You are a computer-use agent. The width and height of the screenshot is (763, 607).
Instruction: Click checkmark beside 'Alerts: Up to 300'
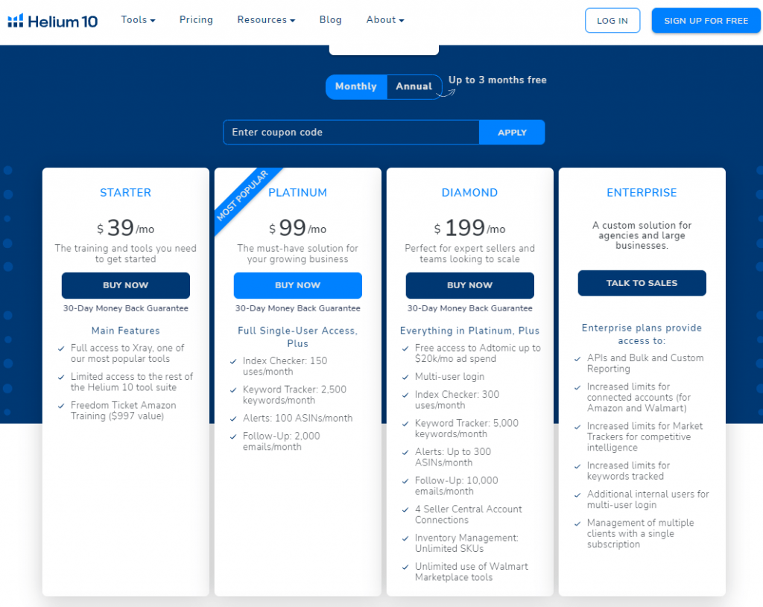tap(405, 453)
